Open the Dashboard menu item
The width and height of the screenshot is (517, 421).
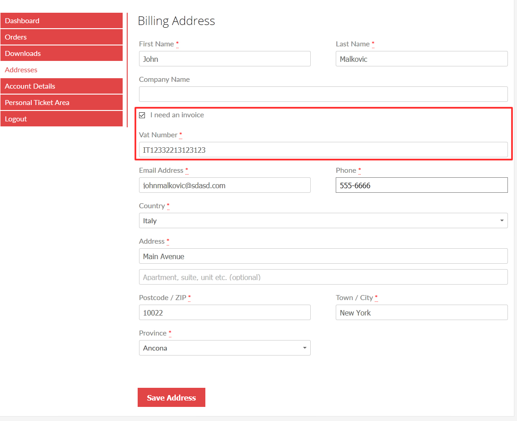(61, 21)
